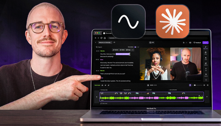Click the line 'That's amazing! Which tool did you use?'
Viewport: 221px width, 126px height.
click(x=113, y=74)
